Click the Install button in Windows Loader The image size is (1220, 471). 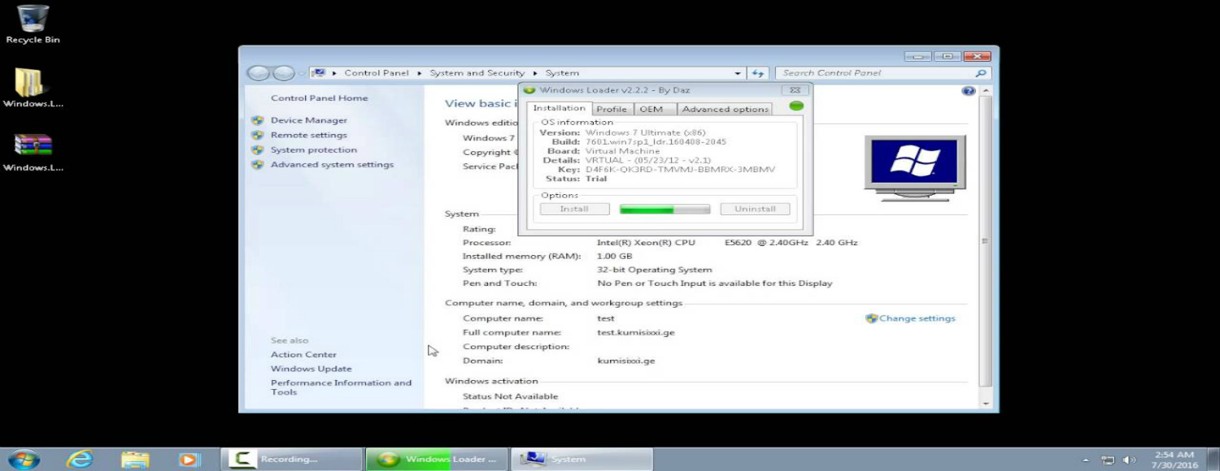[x=574, y=209]
